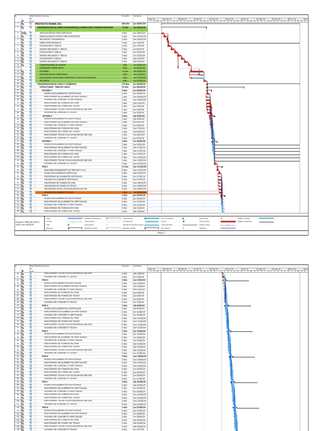Click the indicator icon on the RELLENOS row
Viewport: 323px width, 431px height.
click(23, 81)
